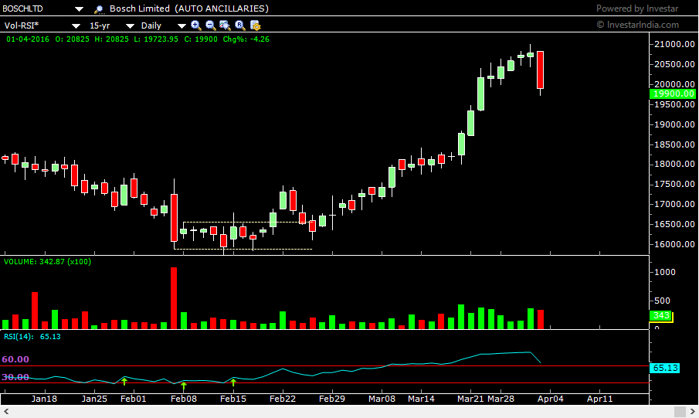Click the Vol-RSI* template name
The height and width of the screenshot is (418, 699).
tap(22, 25)
